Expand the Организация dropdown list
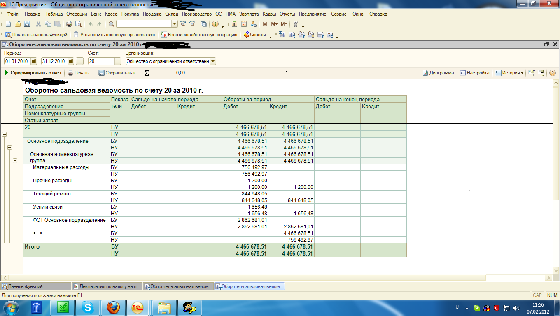This screenshot has height=316, width=560. pyautogui.click(x=212, y=61)
